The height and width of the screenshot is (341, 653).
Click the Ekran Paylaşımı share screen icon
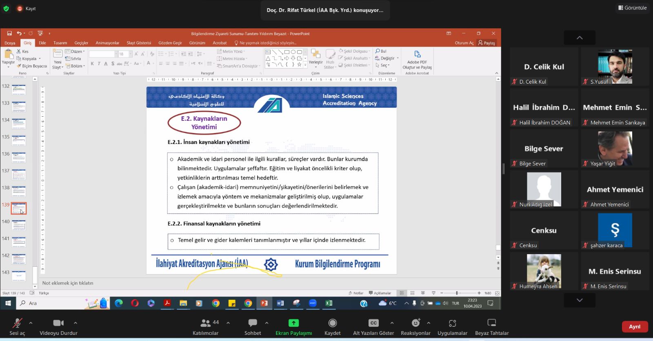pyautogui.click(x=293, y=323)
